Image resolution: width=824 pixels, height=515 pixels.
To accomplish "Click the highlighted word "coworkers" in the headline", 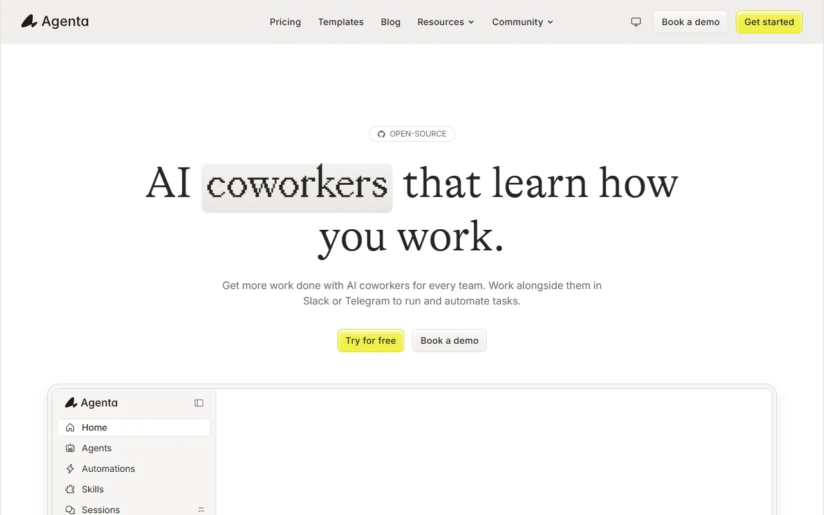I will [x=297, y=187].
